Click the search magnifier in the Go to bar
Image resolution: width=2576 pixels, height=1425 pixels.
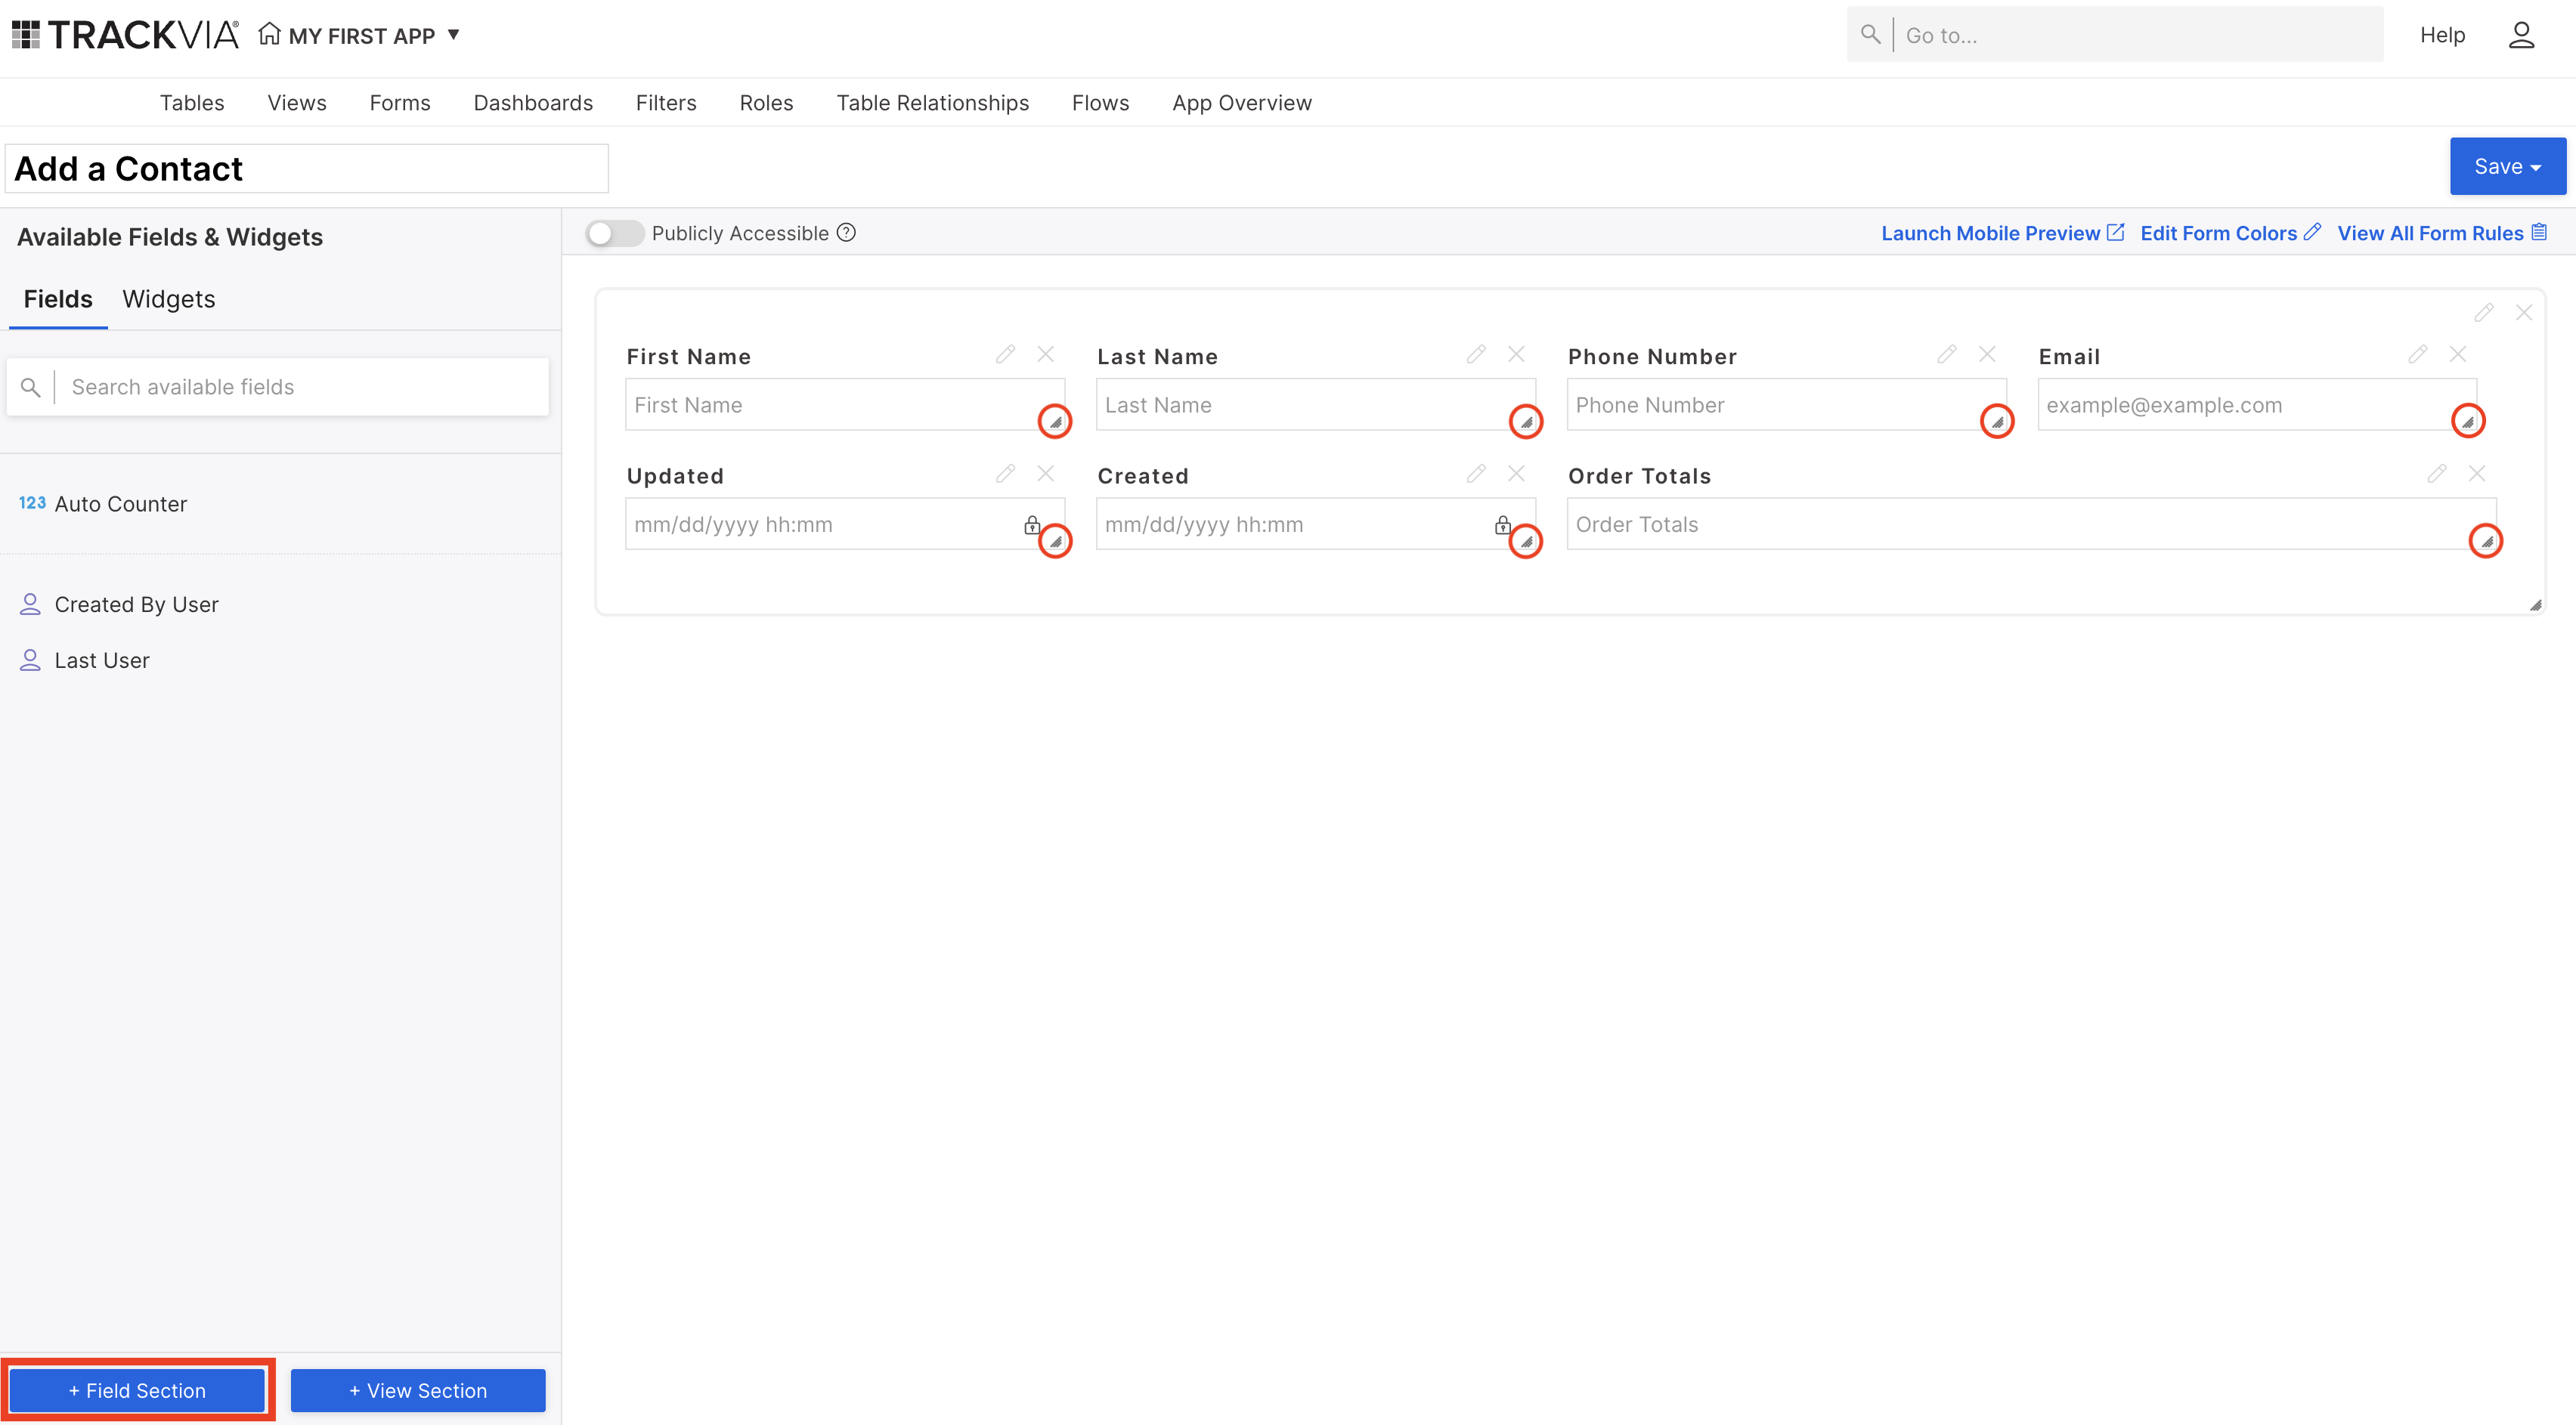click(1870, 34)
